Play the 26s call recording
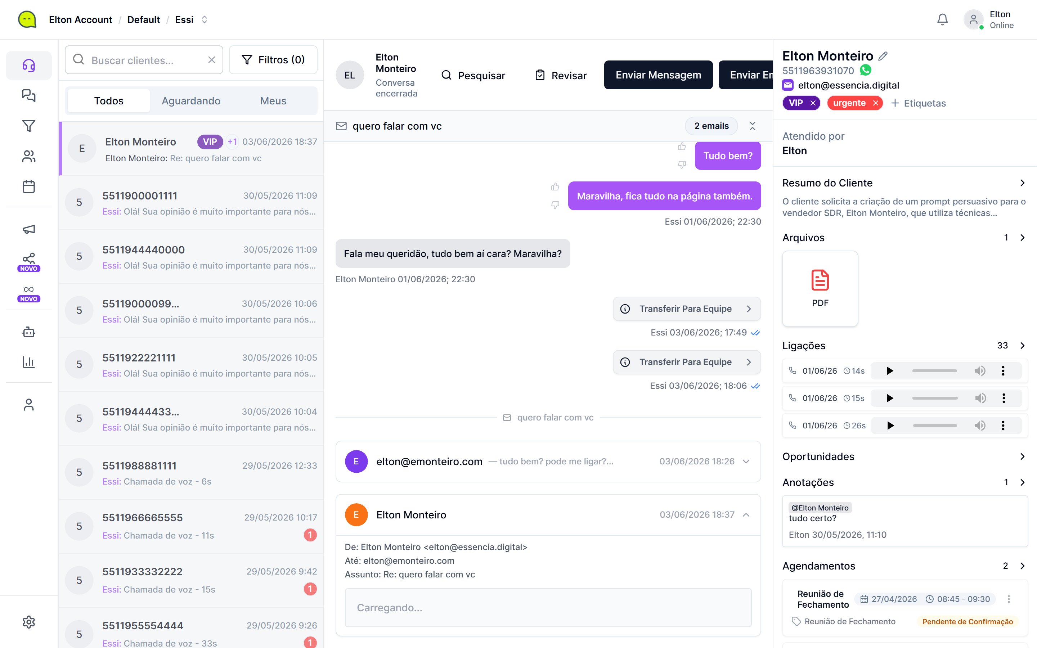 [x=890, y=426]
